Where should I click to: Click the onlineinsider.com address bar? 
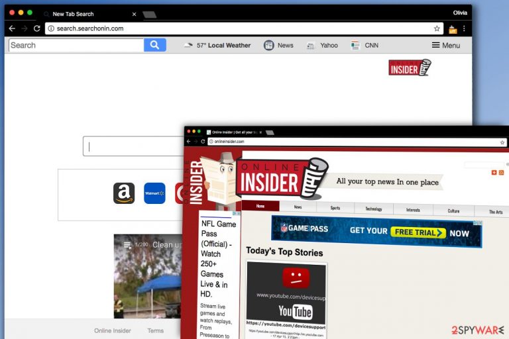pyautogui.click(x=357, y=142)
